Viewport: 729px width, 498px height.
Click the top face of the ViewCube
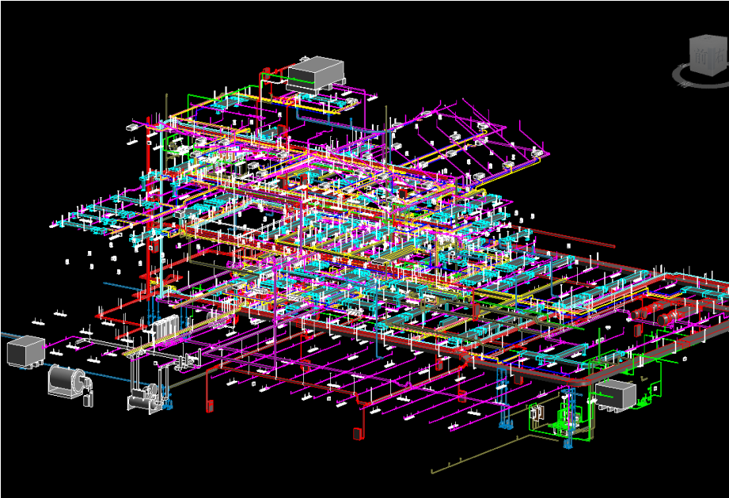tap(711, 37)
